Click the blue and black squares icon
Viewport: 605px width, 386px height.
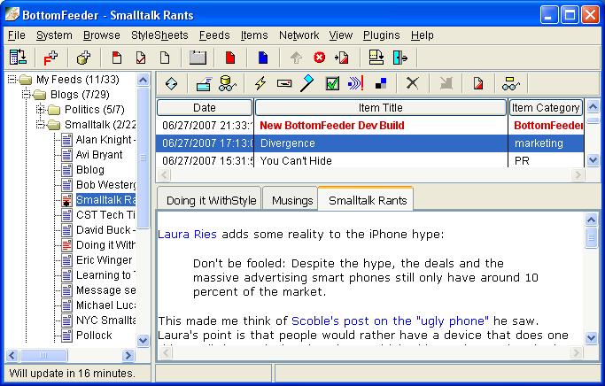(x=381, y=83)
